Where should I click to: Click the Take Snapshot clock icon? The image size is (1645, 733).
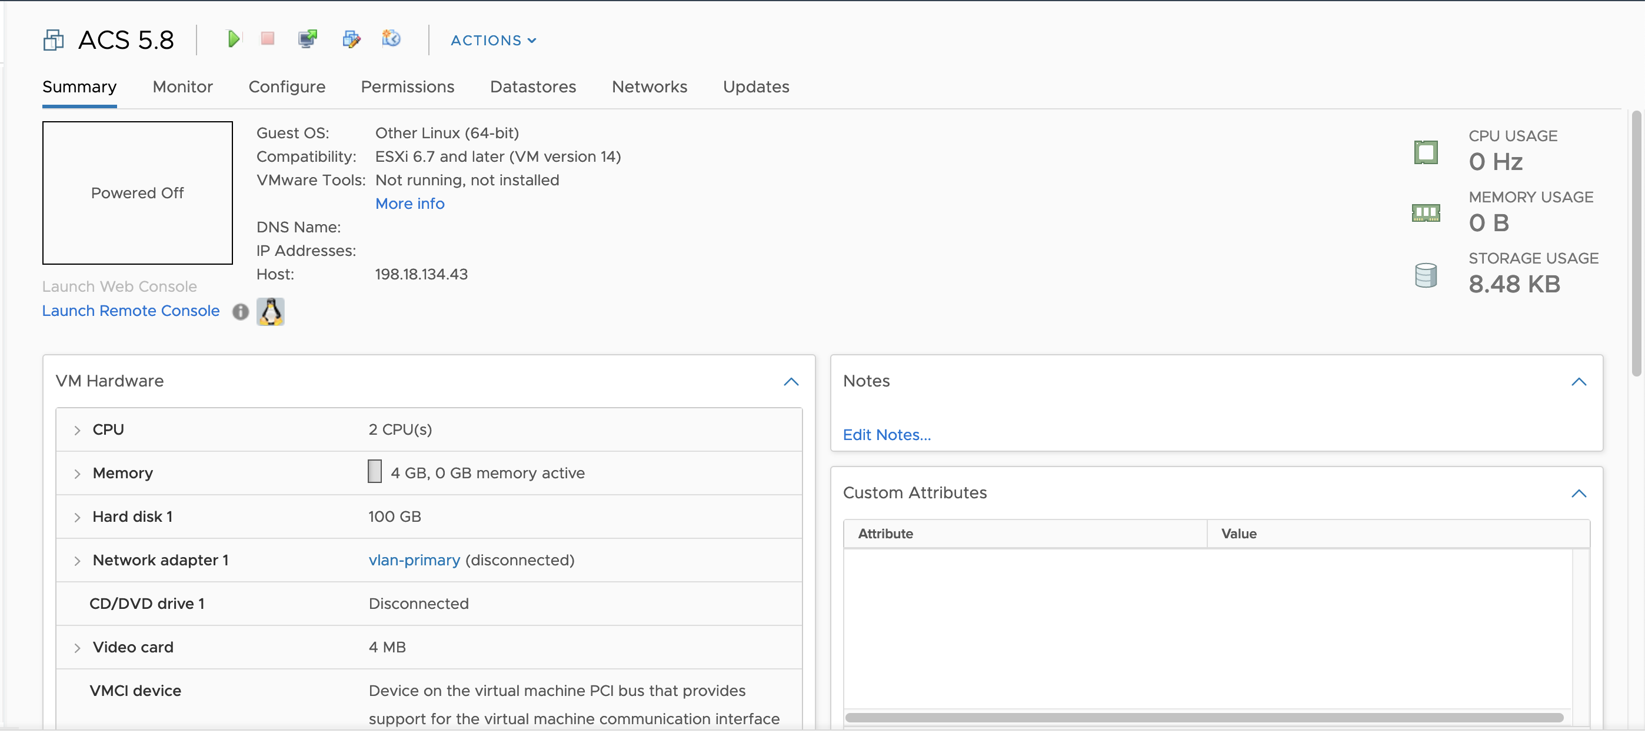391,39
